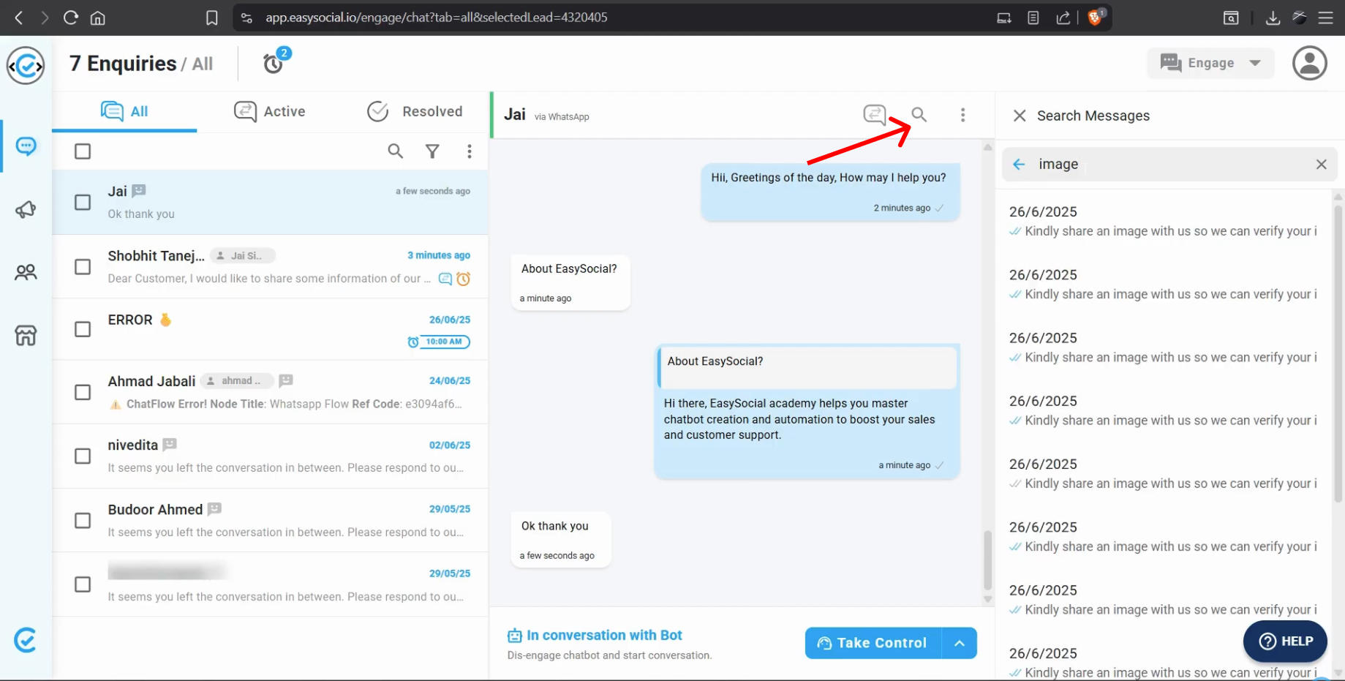Check the nivedita enquiry checkbox
Screen dimensions: 1345x681
pyautogui.click(x=83, y=456)
